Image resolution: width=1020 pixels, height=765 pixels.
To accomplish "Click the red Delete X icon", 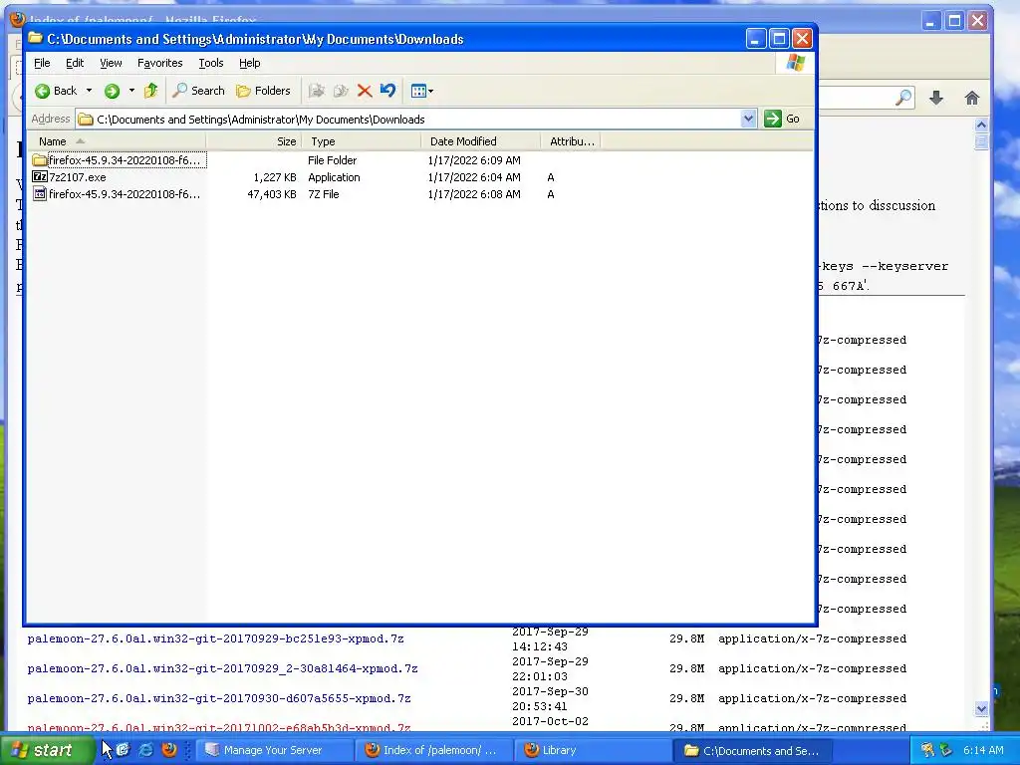I will (x=365, y=91).
